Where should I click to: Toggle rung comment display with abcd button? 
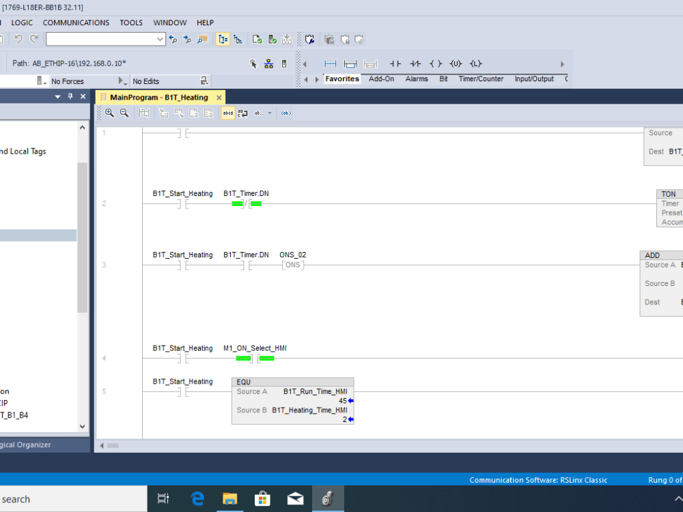(x=228, y=112)
